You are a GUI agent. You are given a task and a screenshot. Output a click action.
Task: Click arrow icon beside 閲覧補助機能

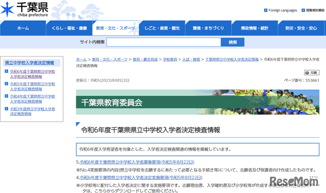click(x=303, y=10)
